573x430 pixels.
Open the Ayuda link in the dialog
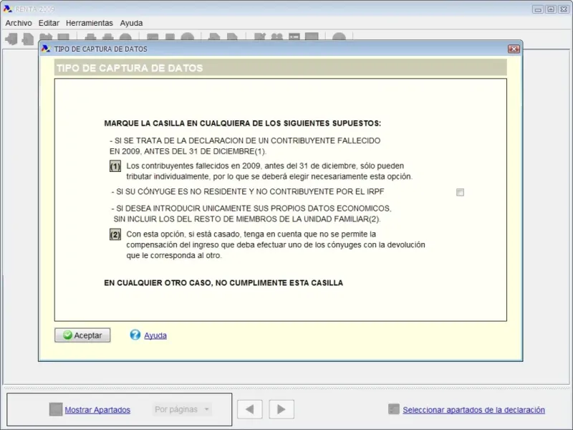[x=155, y=335]
